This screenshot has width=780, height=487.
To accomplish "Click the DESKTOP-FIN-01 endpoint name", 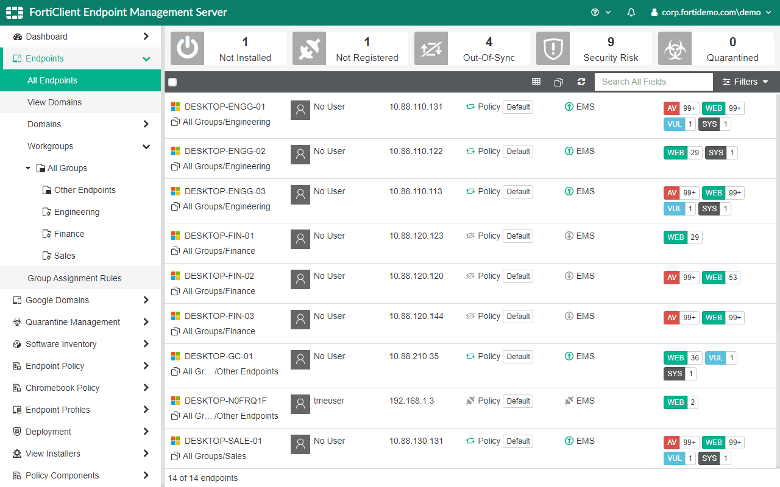I will (219, 236).
